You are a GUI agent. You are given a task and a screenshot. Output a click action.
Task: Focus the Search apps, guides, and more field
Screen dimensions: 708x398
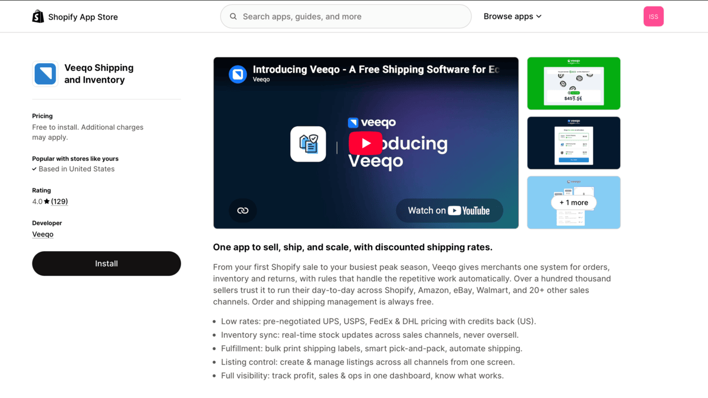point(346,17)
